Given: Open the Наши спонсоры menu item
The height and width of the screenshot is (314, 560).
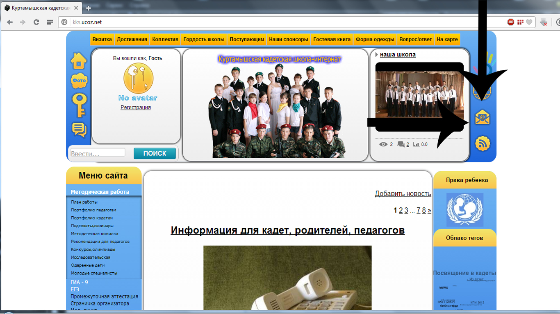Looking at the screenshot, I should pos(289,40).
